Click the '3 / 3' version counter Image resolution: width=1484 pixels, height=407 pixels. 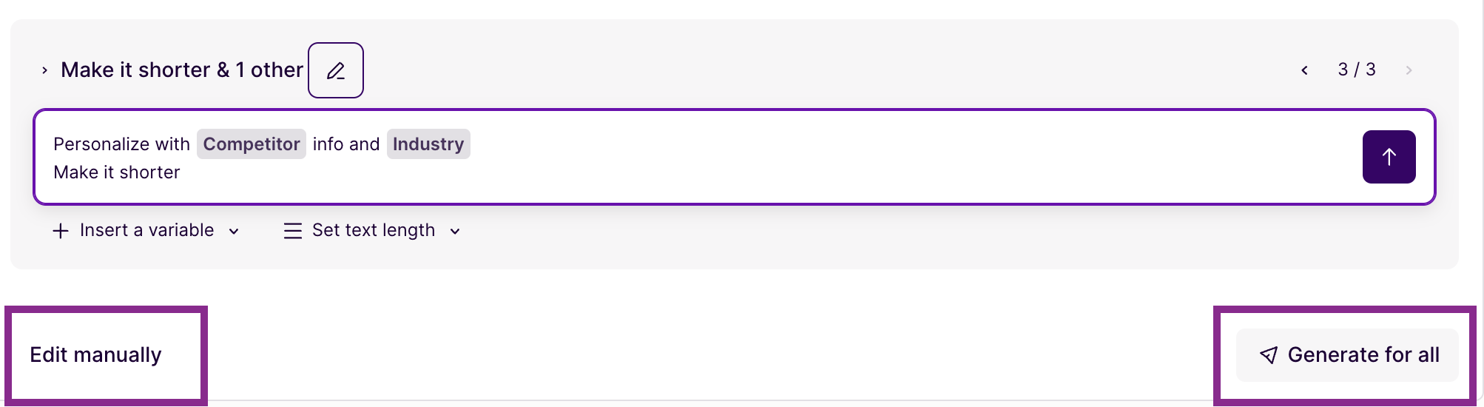[1357, 70]
